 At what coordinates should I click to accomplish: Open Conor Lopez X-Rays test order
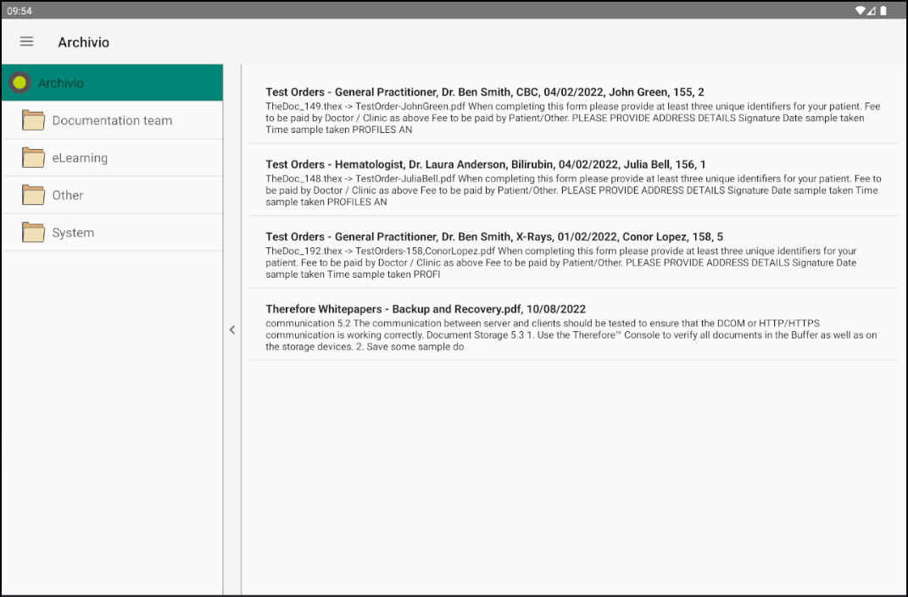point(494,237)
